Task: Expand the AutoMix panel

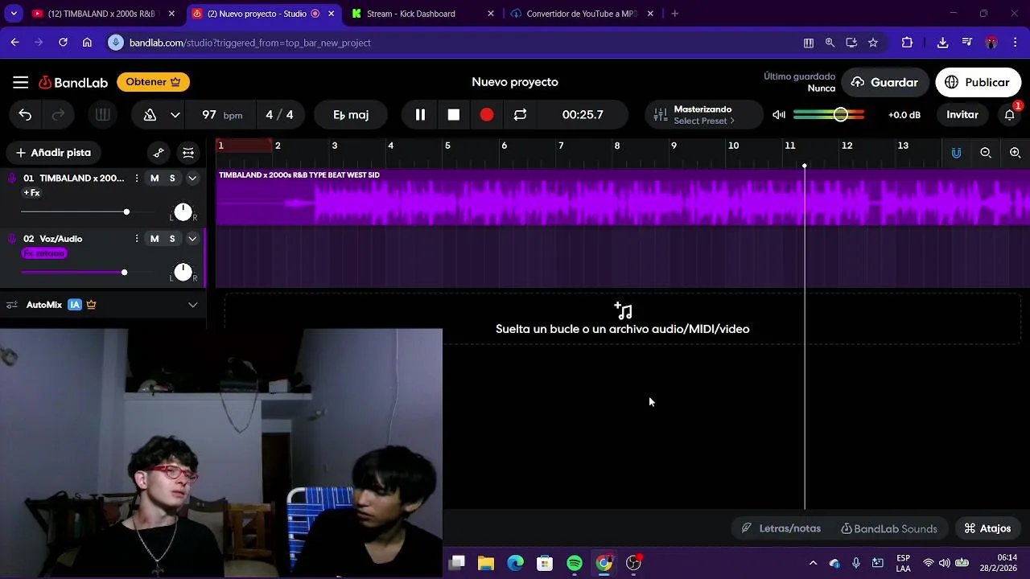Action: pyautogui.click(x=192, y=305)
